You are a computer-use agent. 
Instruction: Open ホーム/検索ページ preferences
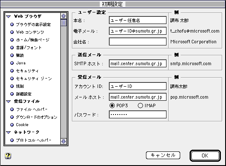tap(33, 40)
